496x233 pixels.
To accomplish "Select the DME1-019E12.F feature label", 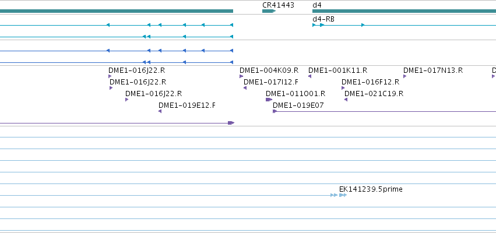I will pyautogui.click(x=187, y=105).
